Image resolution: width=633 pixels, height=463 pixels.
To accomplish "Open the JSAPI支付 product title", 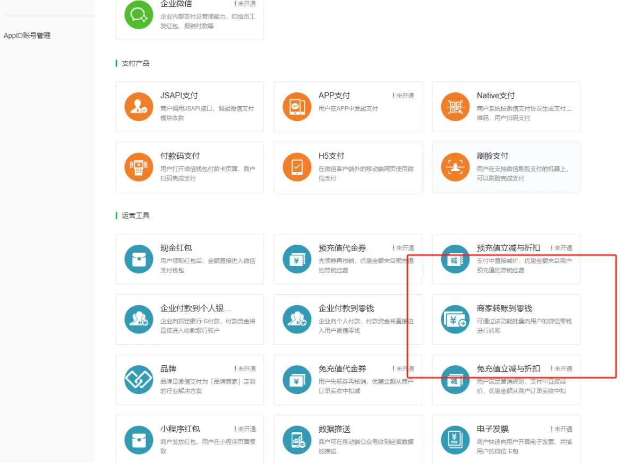I will click(179, 96).
